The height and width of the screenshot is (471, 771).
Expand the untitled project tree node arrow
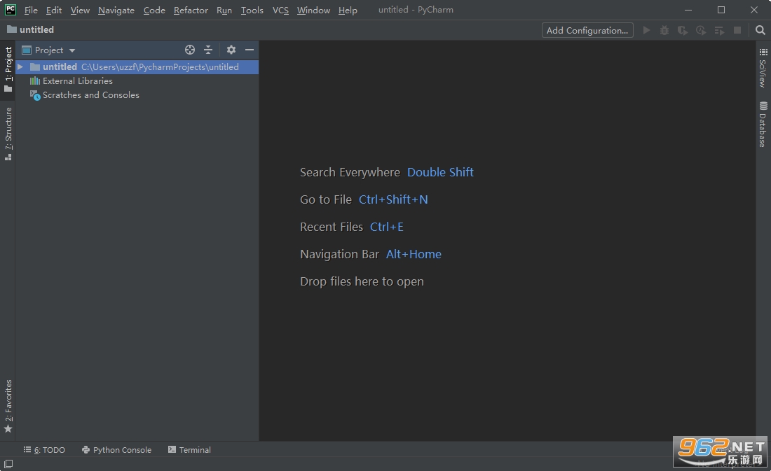click(x=20, y=66)
